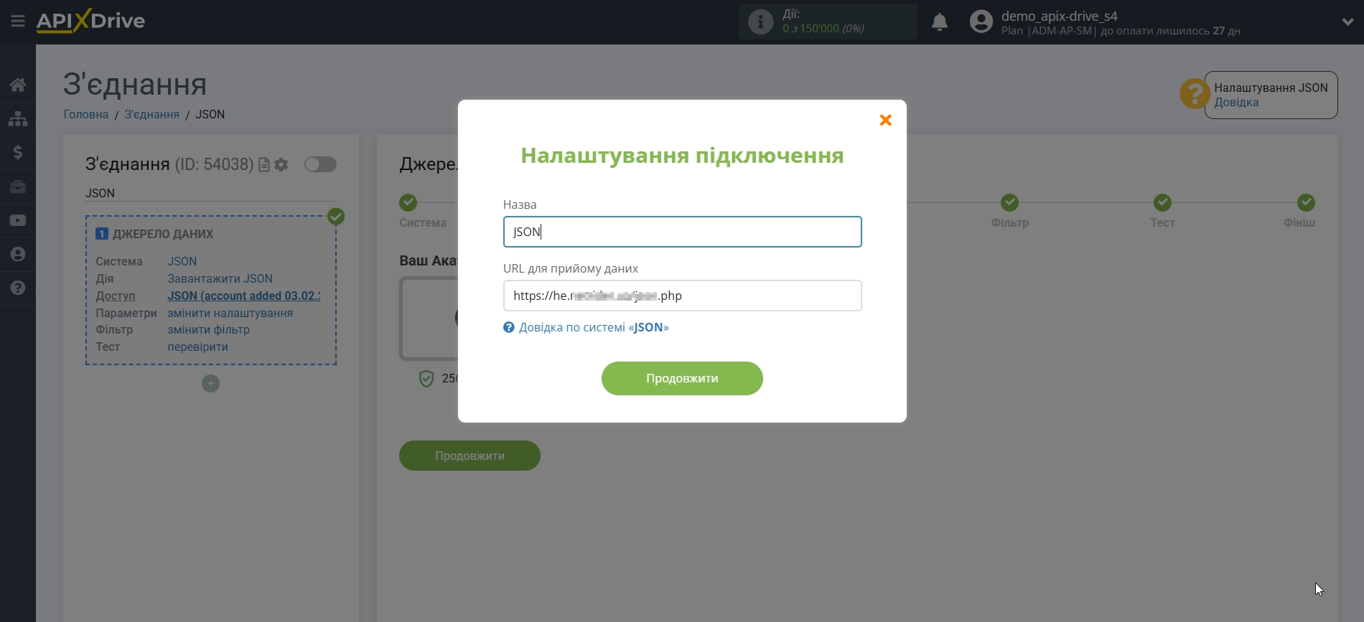The height and width of the screenshot is (622, 1364).
Task: Open the Завантажити JSON action link
Action: pos(220,278)
